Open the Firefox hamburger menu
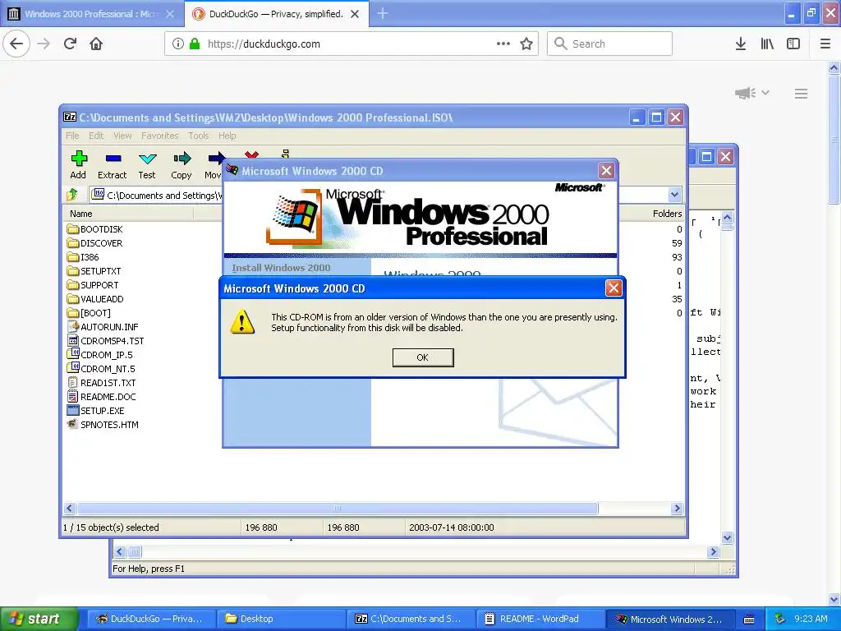This screenshot has height=631, width=841. pyautogui.click(x=825, y=44)
